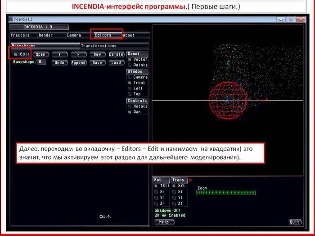Create a New baseshape

(98, 54)
